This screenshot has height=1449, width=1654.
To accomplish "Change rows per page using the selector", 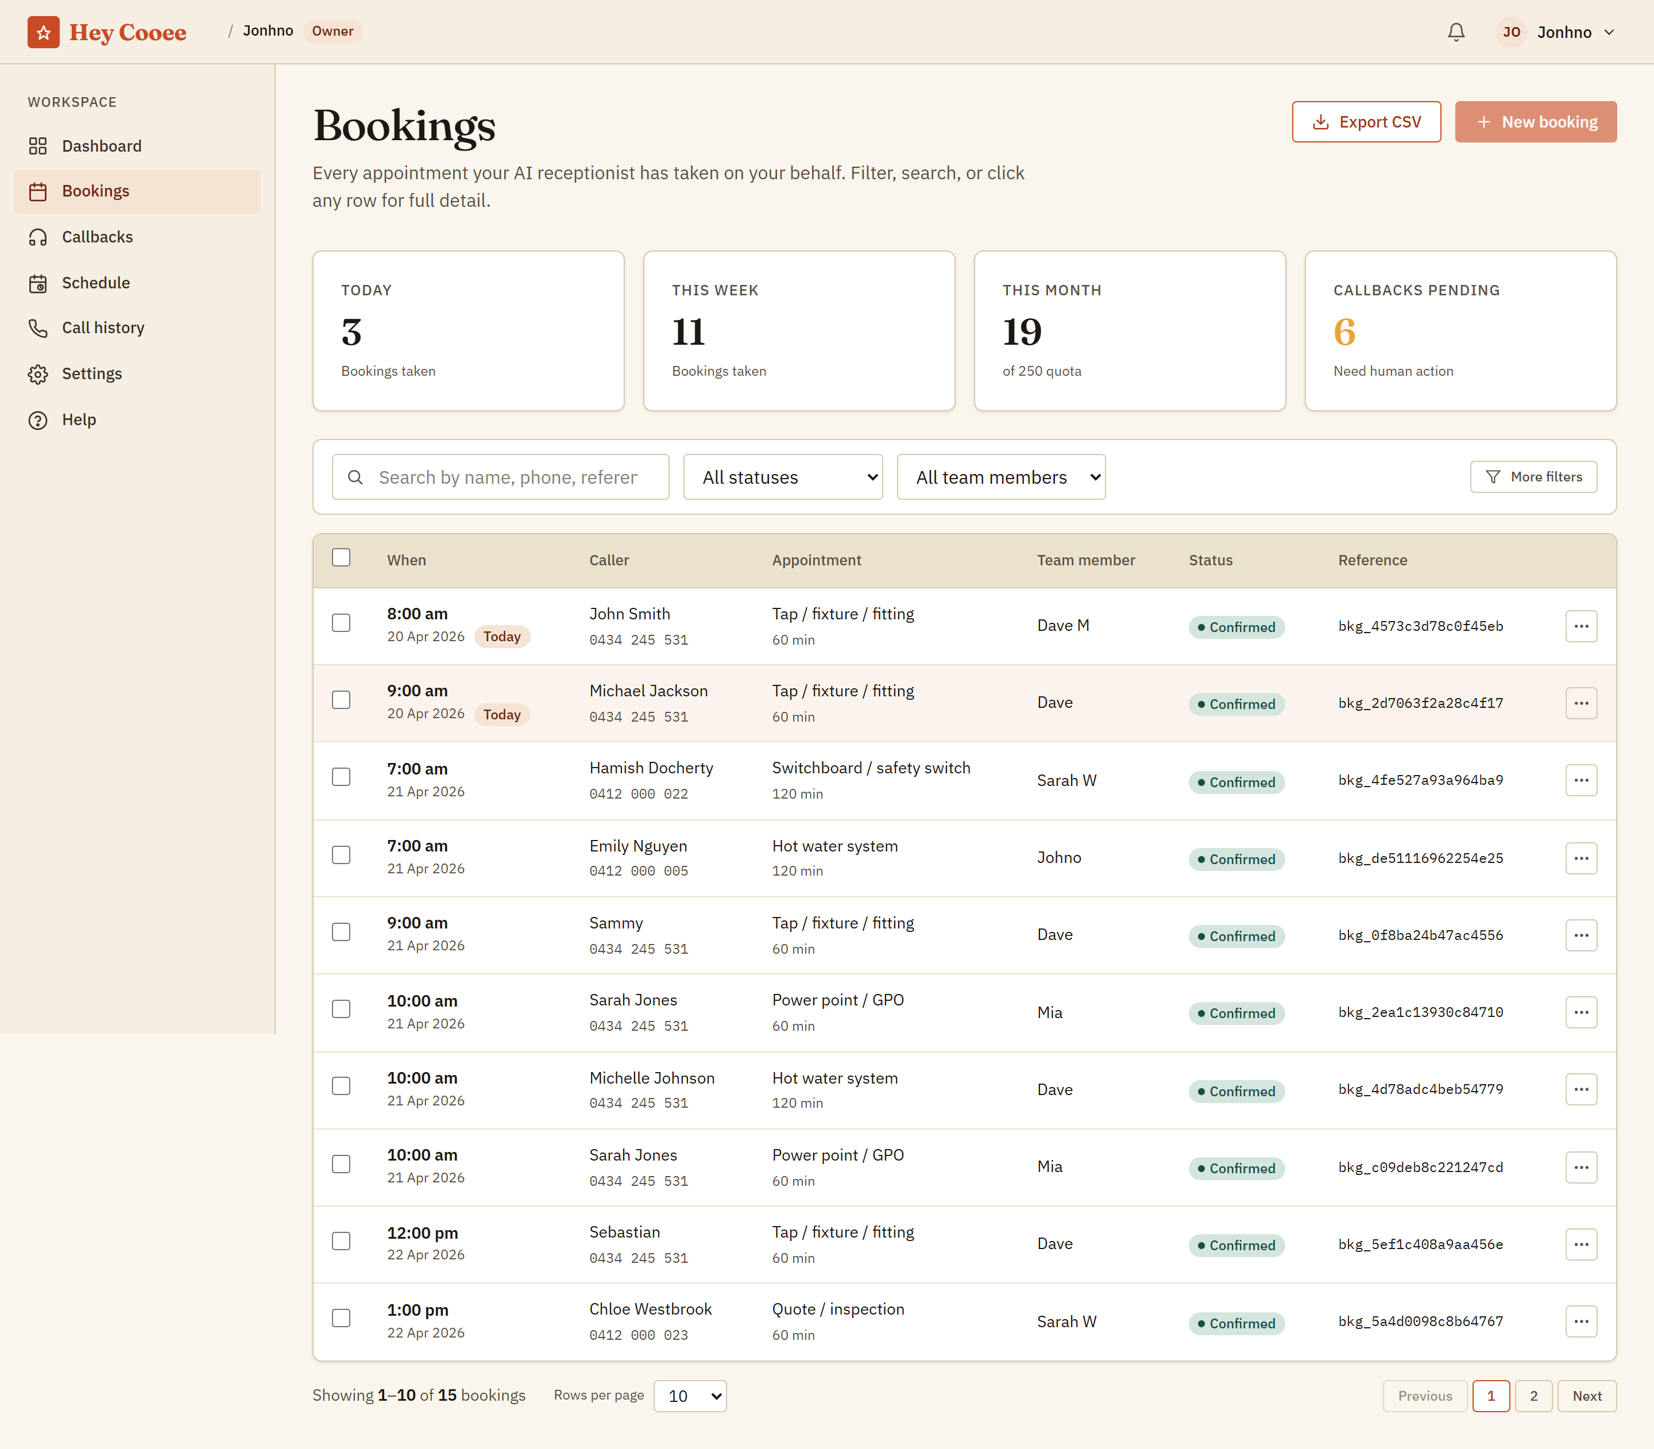I will 690,1396.
